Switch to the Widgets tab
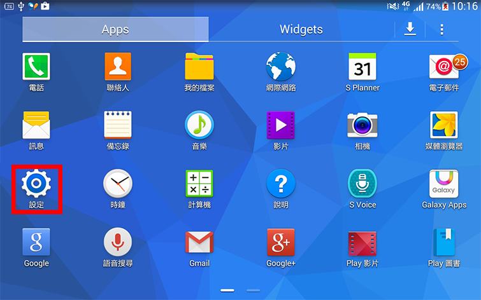Viewport: 481px width, 300px height. [301, 29]
